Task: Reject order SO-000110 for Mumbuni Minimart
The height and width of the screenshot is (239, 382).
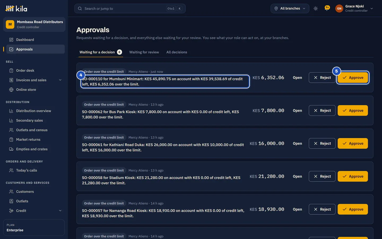Action: tap(322, 78)
